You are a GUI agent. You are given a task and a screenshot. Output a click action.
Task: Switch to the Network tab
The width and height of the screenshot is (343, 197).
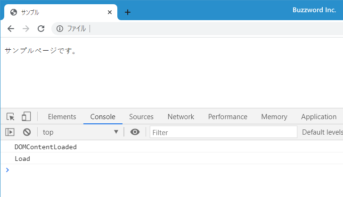coord(181,117)
